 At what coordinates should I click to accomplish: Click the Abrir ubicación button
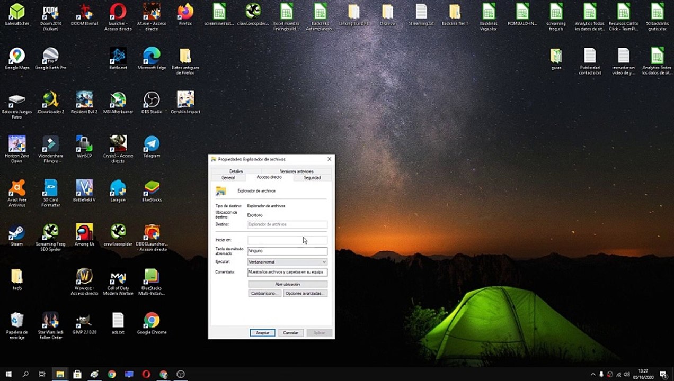coord(288,284)
